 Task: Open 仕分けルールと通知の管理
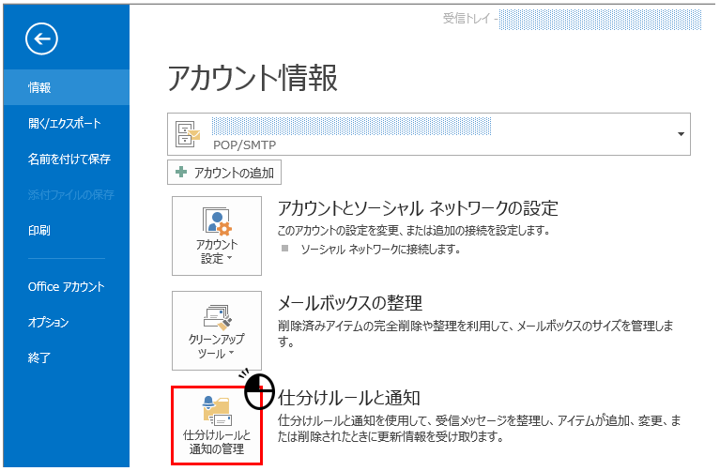[x=217, y=425]
